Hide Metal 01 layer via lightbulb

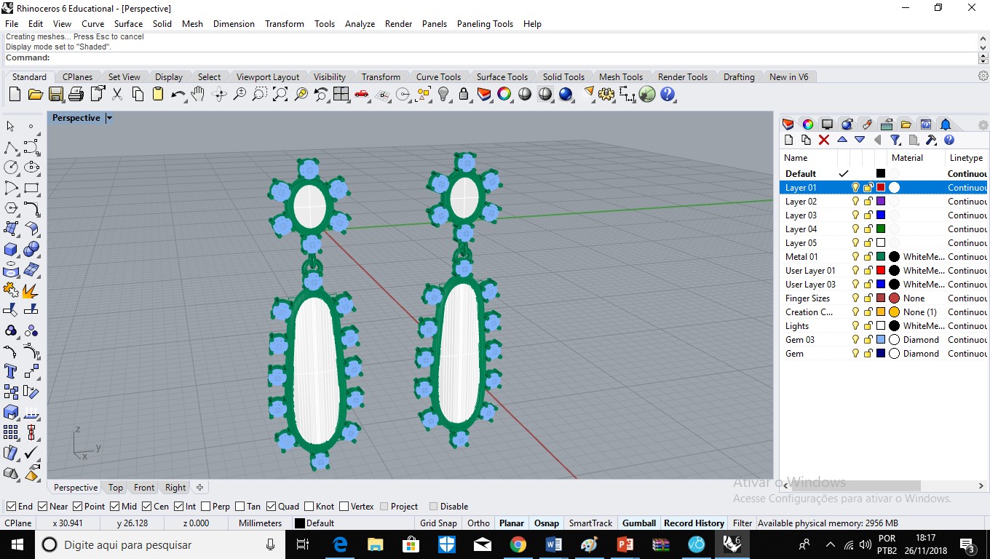[x=855, y=257]
